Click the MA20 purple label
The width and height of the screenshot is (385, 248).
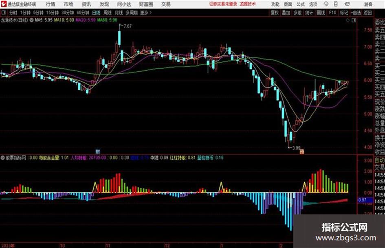point(86,20)
